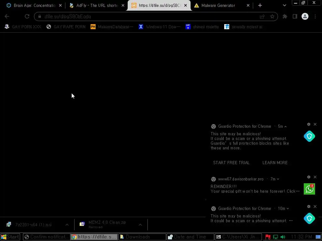Image resolution: width=322 pixels, height=241 pixels.
Task: Click the show desktop button
Action: tap(318, 237)
